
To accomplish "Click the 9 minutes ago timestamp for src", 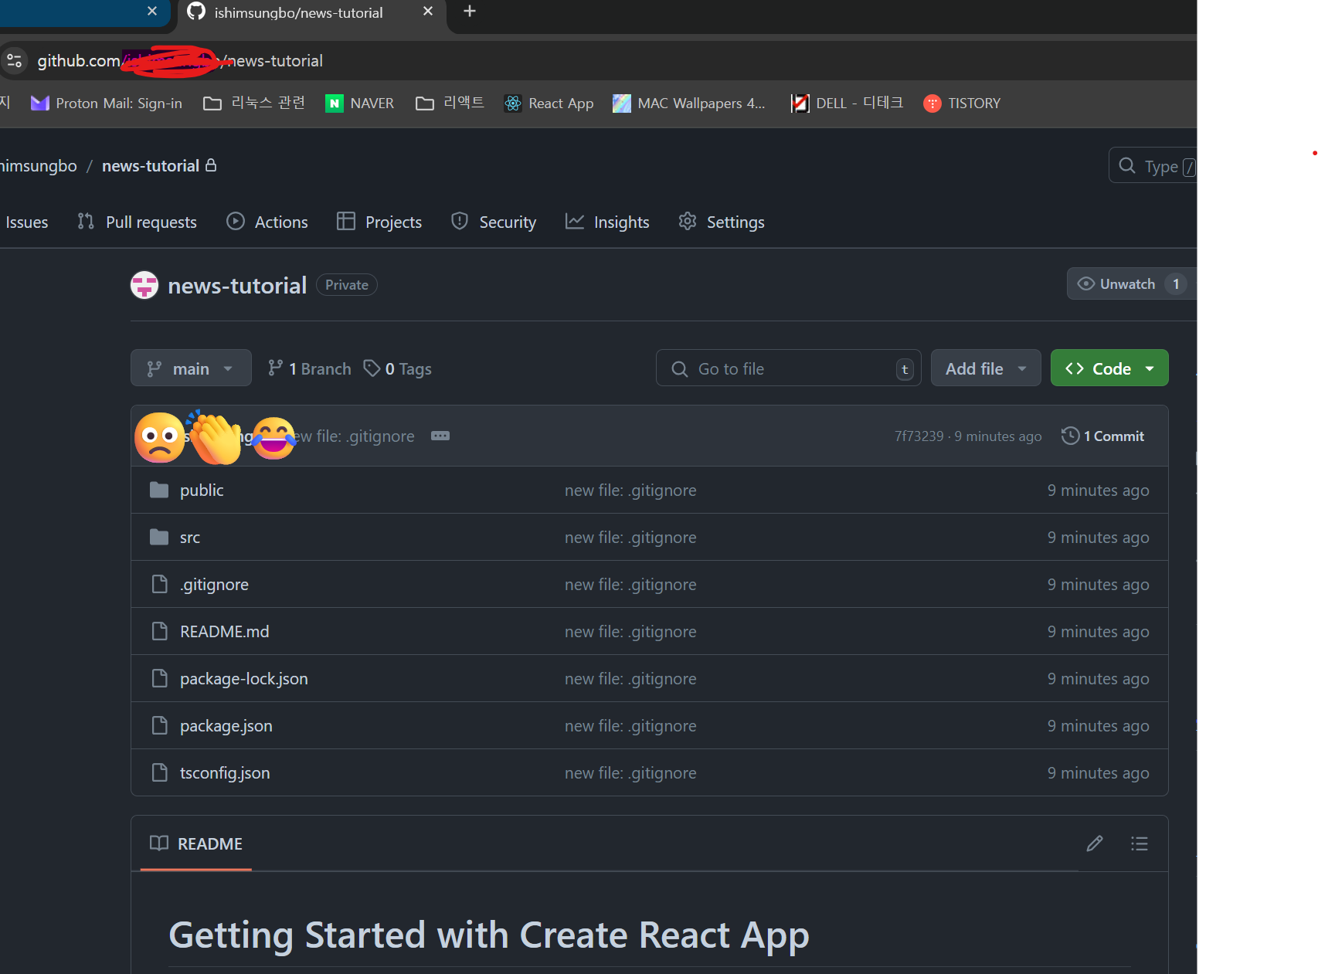I will 1098,538.
